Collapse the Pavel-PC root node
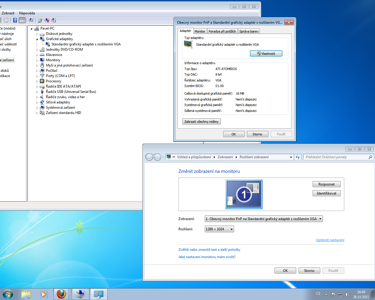 pyautogui.click(x=32, y=29)
